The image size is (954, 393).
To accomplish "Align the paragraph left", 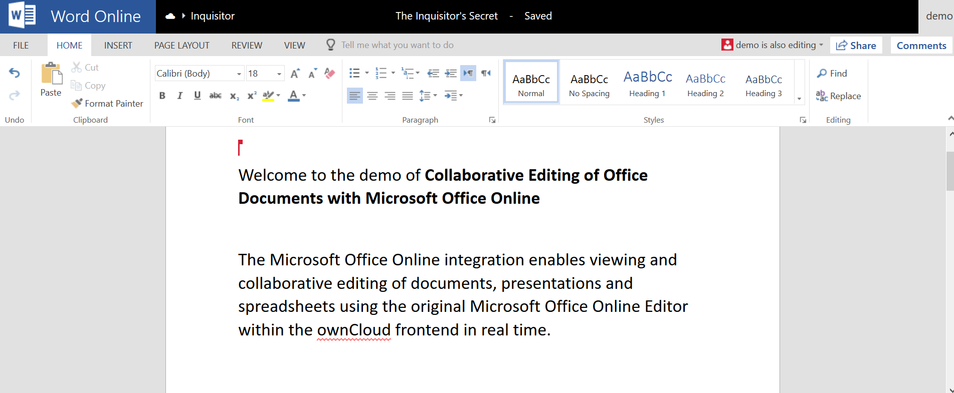I will (354, 95).
